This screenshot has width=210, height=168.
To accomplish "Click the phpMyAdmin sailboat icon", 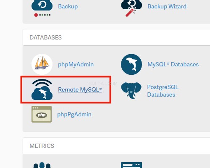I will click(42, 64).
